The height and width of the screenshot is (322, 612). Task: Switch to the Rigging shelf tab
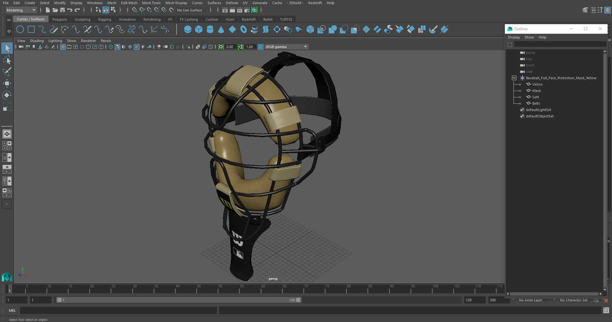tap(105, 19)
